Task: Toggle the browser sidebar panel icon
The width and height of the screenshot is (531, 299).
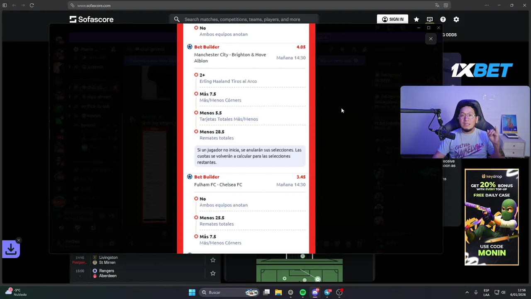Action: point(5,5)
